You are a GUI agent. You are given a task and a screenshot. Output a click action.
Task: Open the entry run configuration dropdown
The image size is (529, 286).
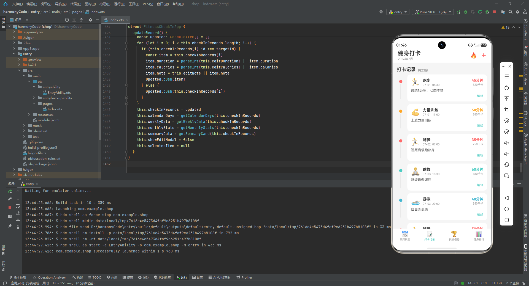click(x=398, y=12)
